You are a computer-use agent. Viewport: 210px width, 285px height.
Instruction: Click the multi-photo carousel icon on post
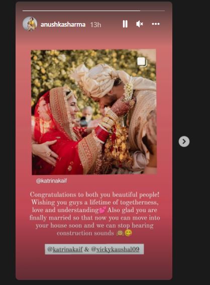pyautogui.click(x=142, y=62)
